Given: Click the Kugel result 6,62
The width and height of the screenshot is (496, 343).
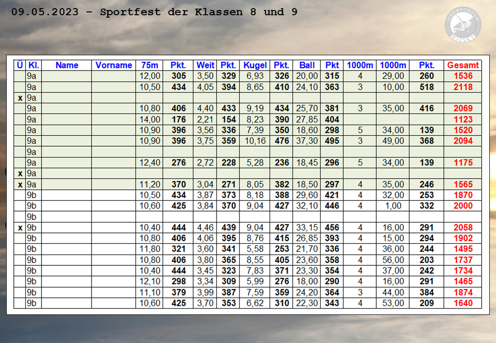Looking at the screenshot, I should click(255, 303).
